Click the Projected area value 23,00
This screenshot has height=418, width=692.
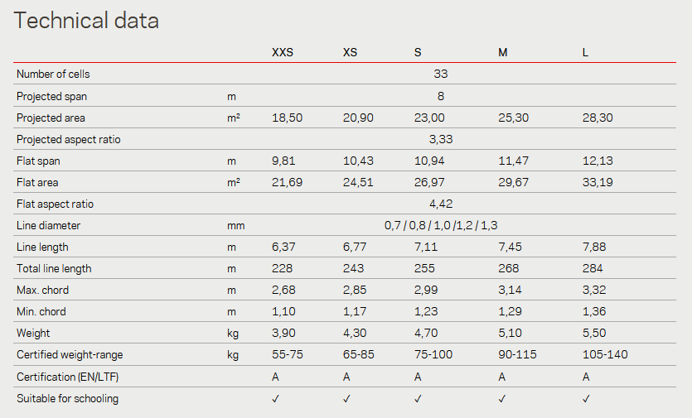pos(429,118)
